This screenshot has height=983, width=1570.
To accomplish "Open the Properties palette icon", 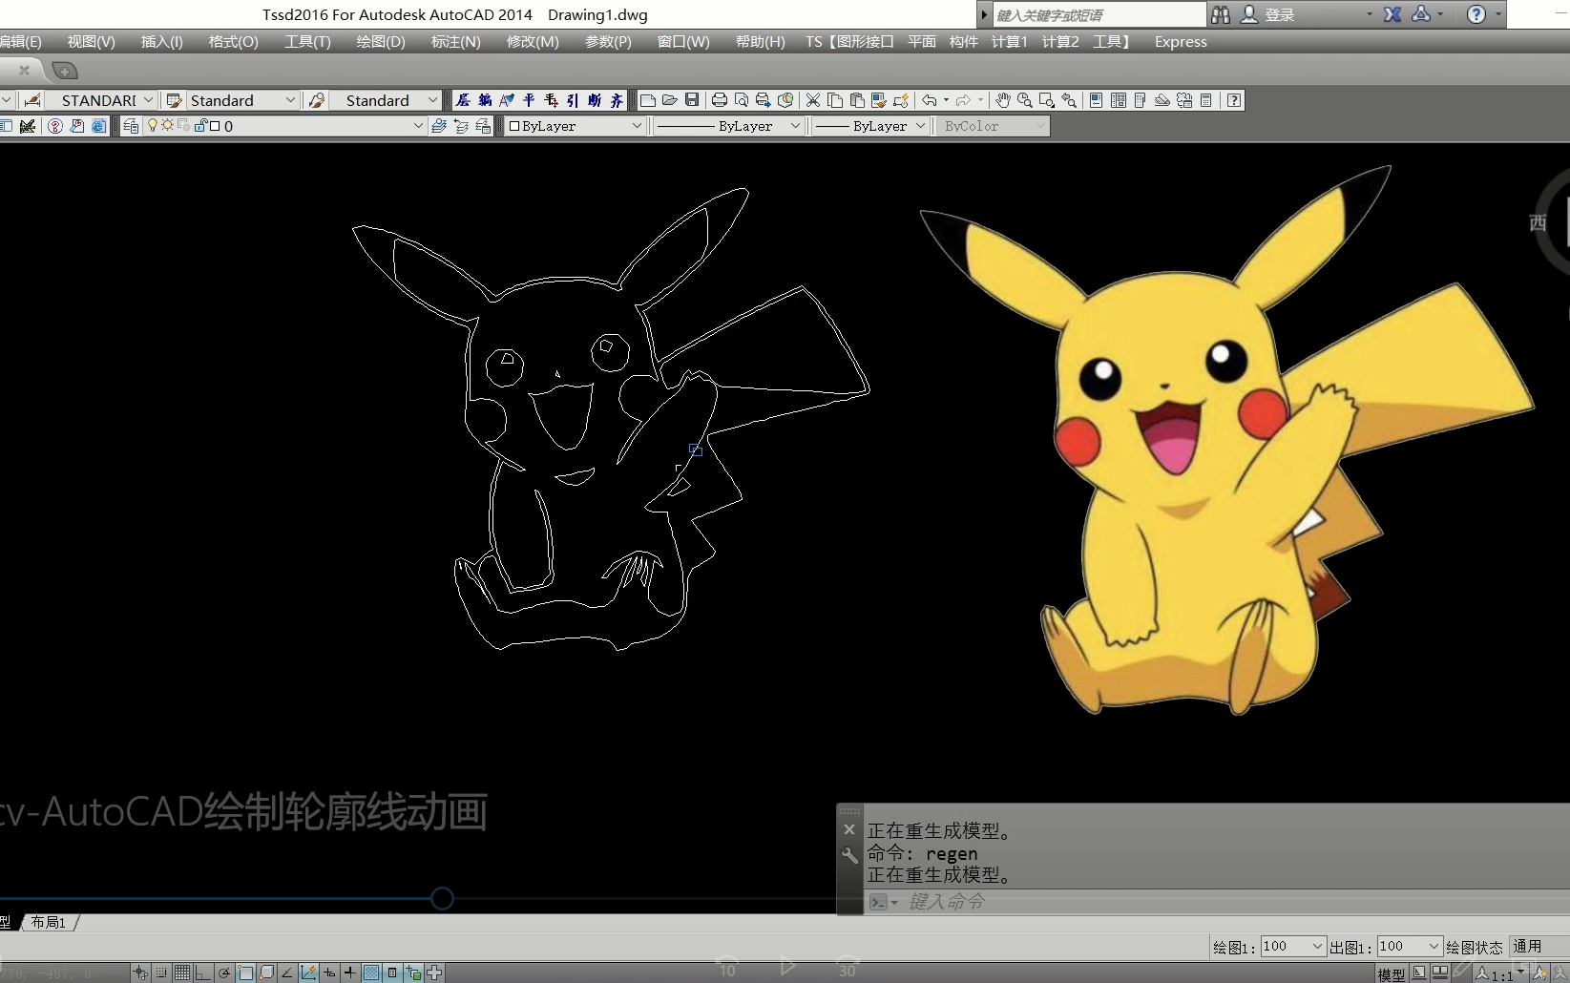I will pos(1097,100).
